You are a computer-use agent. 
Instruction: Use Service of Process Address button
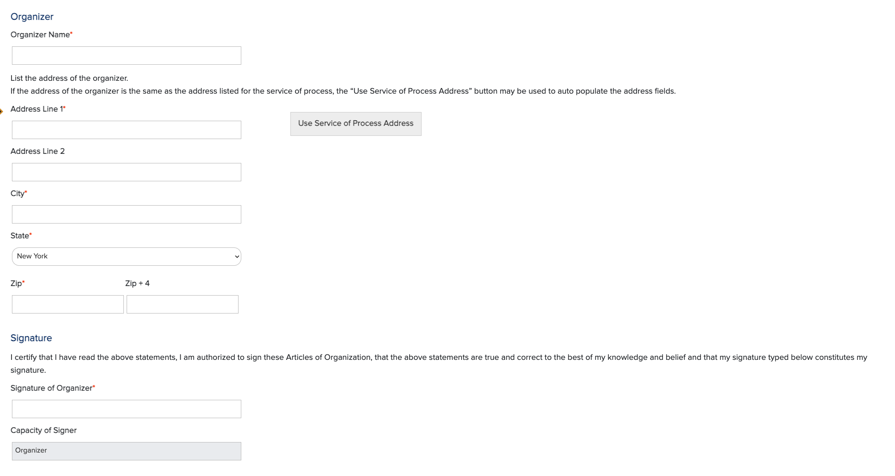click(356, 124)
